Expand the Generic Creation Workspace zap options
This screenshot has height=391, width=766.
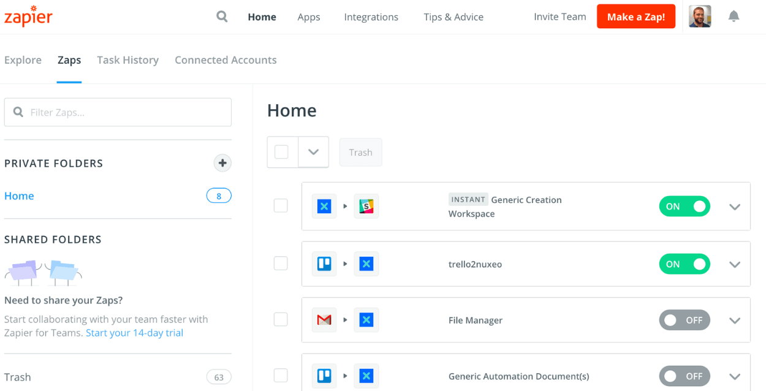click(x=735, y=207)
